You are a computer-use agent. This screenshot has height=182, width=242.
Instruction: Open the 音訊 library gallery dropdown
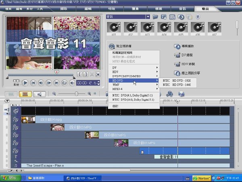tap(148, 17)
